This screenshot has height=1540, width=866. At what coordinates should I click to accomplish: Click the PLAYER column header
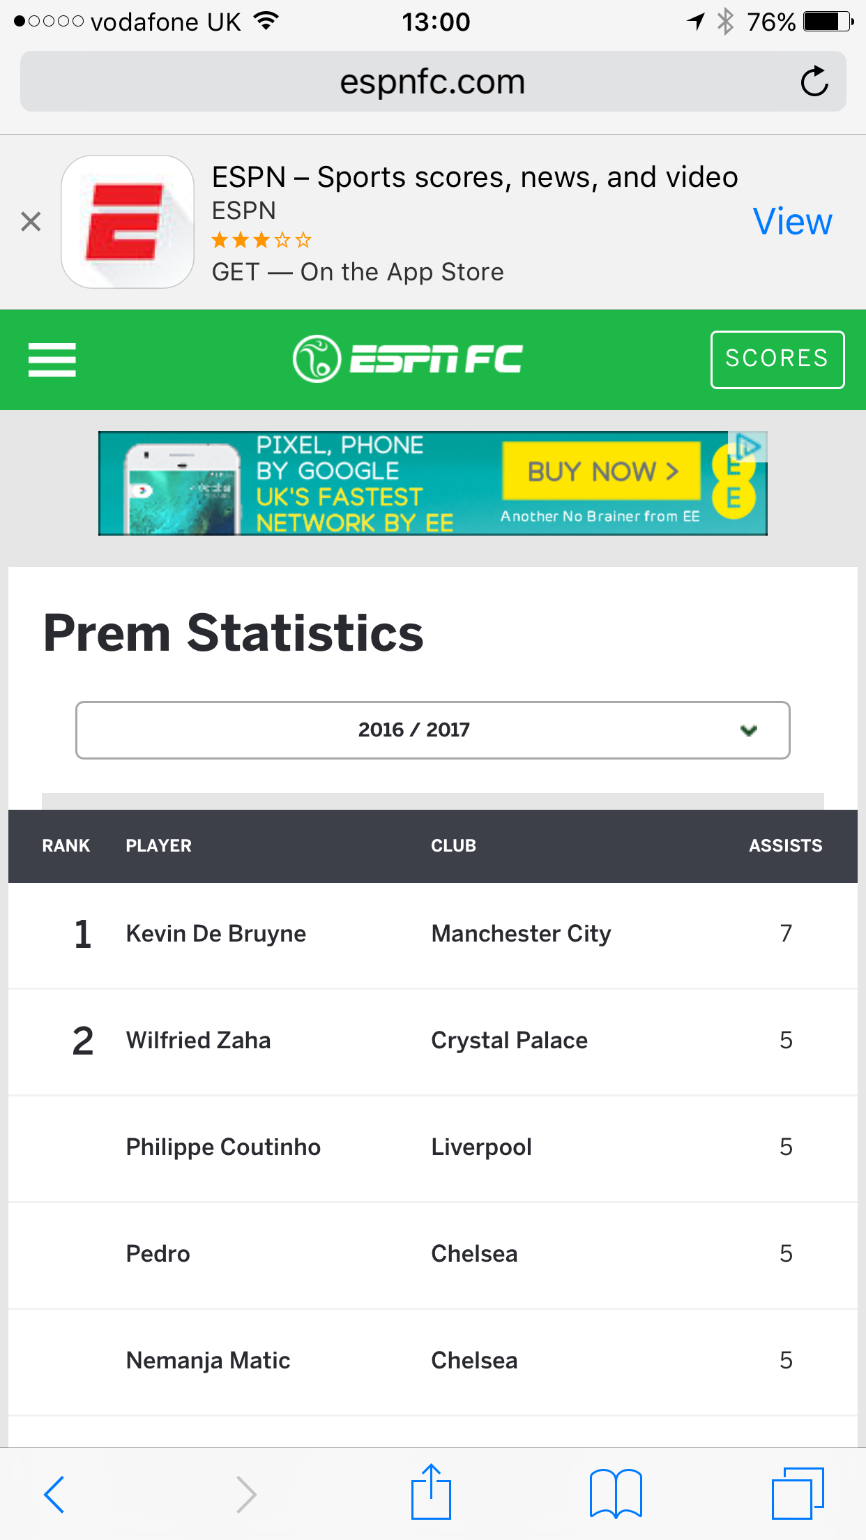tap(158, 845)
